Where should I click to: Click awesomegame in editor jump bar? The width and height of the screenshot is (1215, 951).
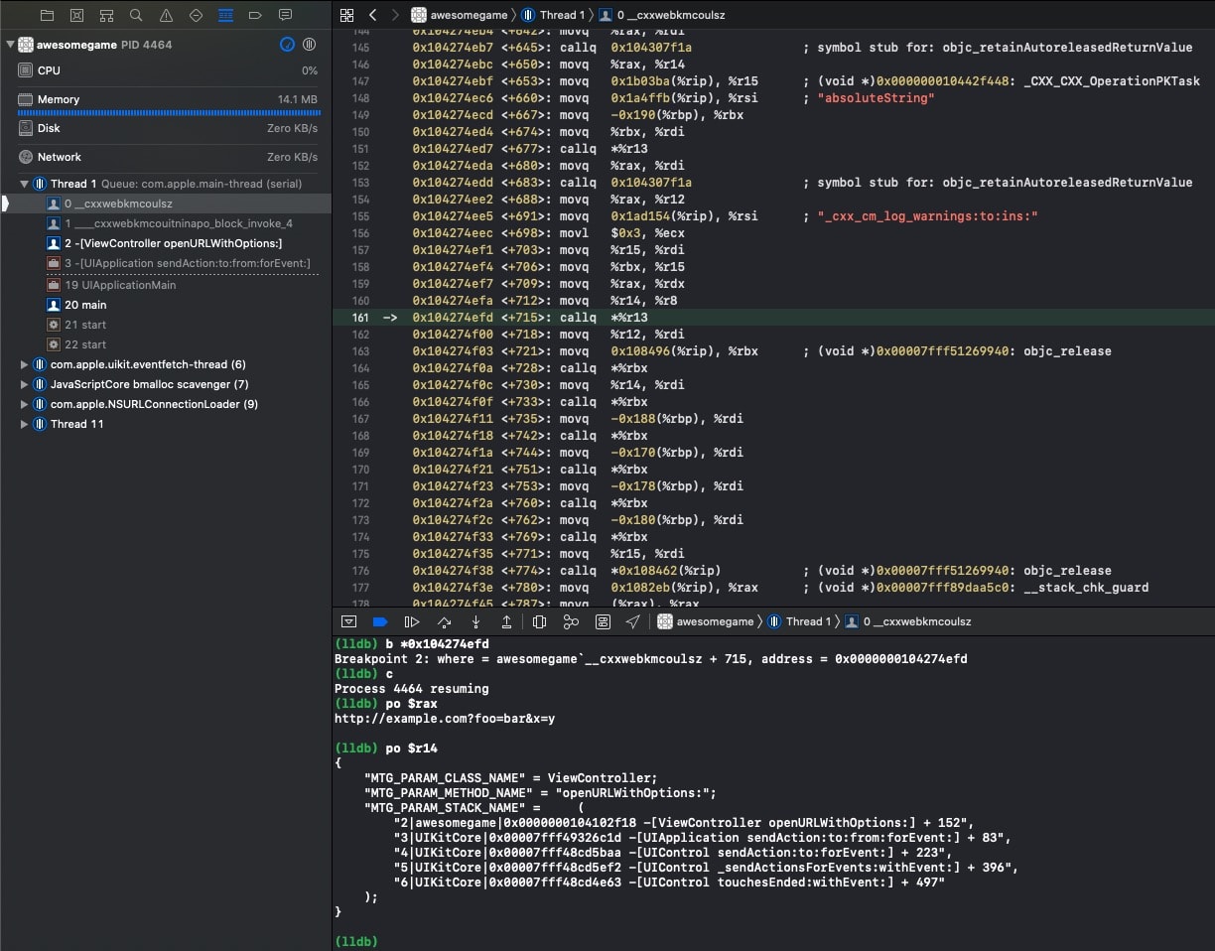(459, 15)
